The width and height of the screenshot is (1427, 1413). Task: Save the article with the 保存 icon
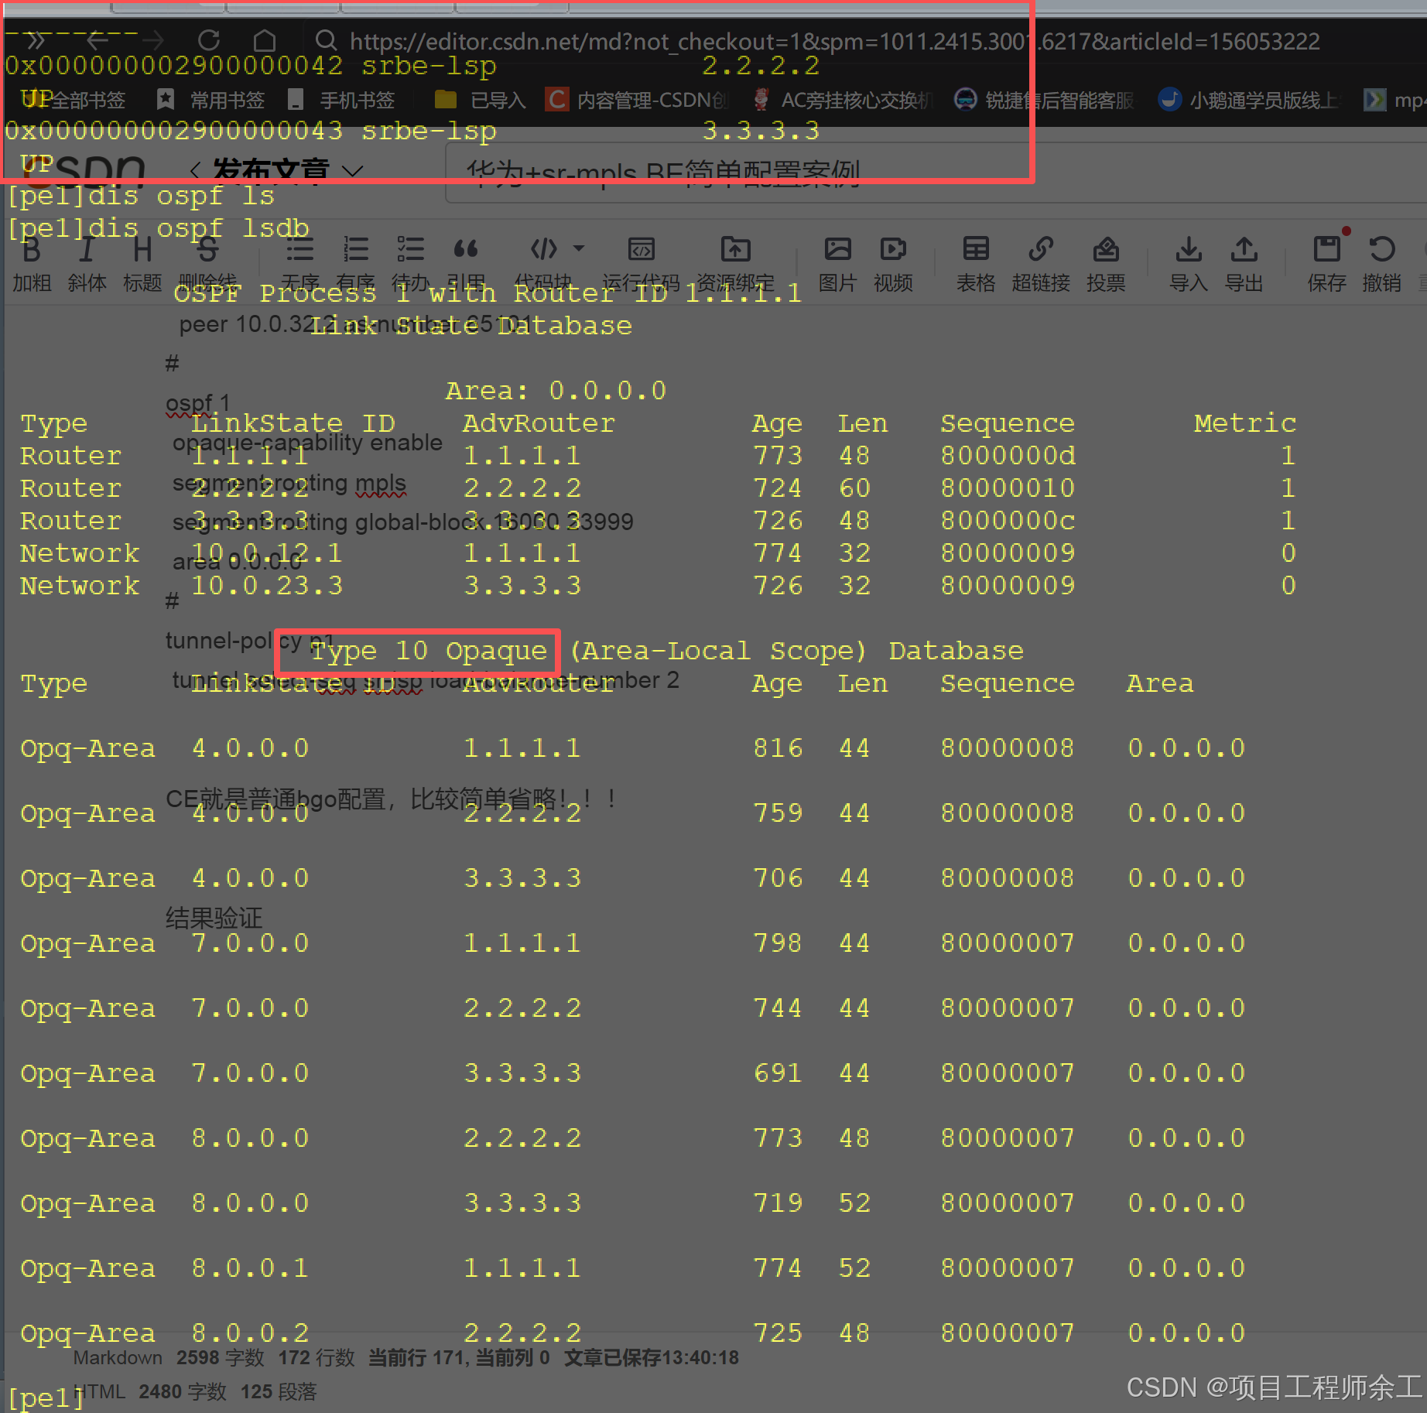(x=1326, y=263)
